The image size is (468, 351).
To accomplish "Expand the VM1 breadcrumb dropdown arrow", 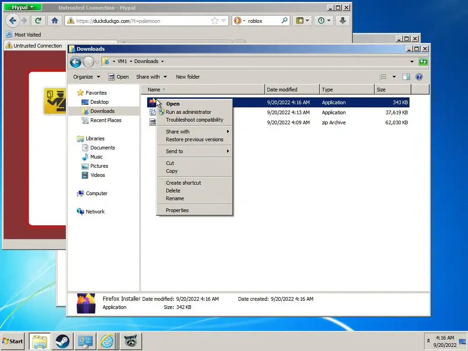I will tap(131, 62).
